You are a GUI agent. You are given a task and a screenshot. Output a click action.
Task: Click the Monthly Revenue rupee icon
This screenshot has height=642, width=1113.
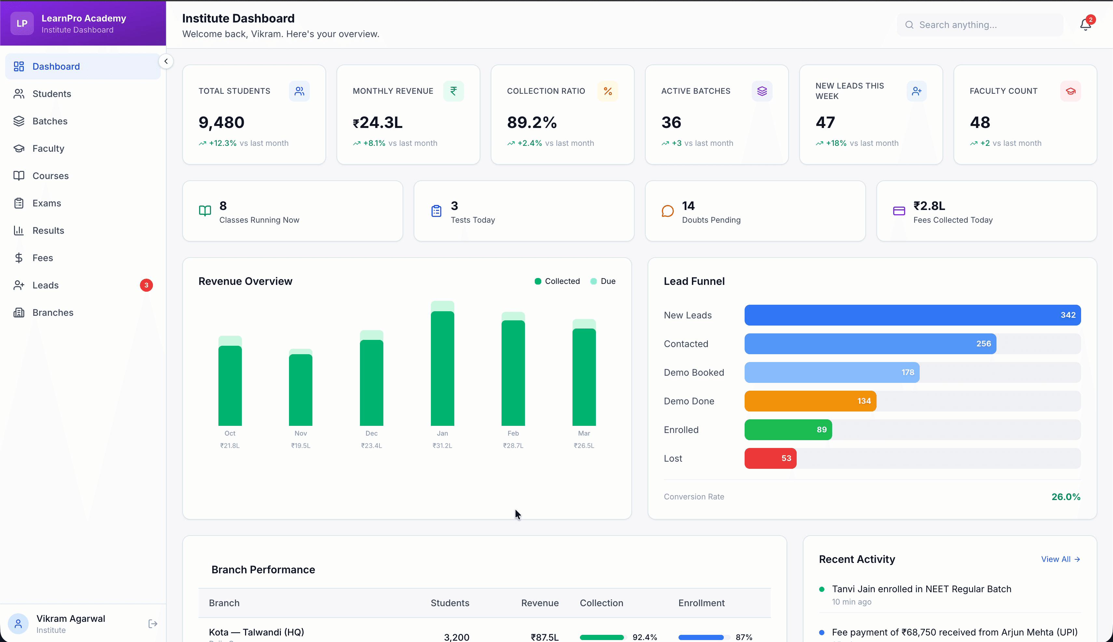point(454,91)
